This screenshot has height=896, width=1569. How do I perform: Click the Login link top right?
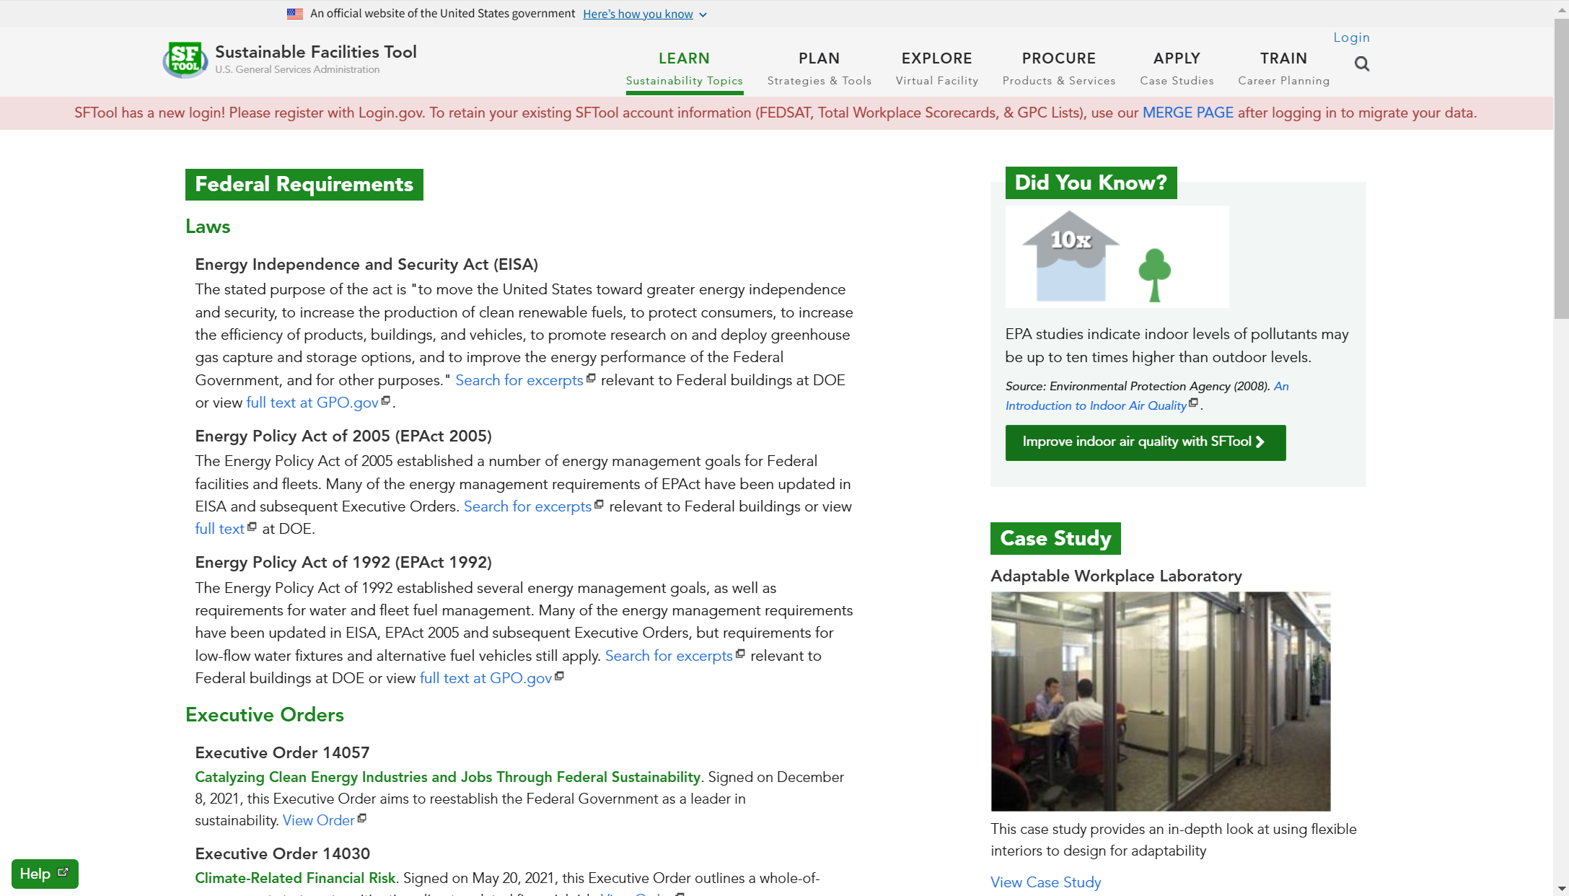(1350, 37)
